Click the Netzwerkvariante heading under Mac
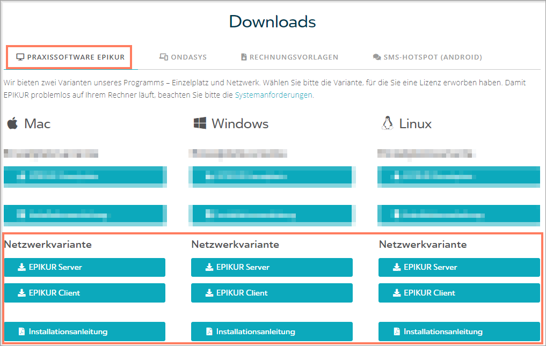 (48, 245)
